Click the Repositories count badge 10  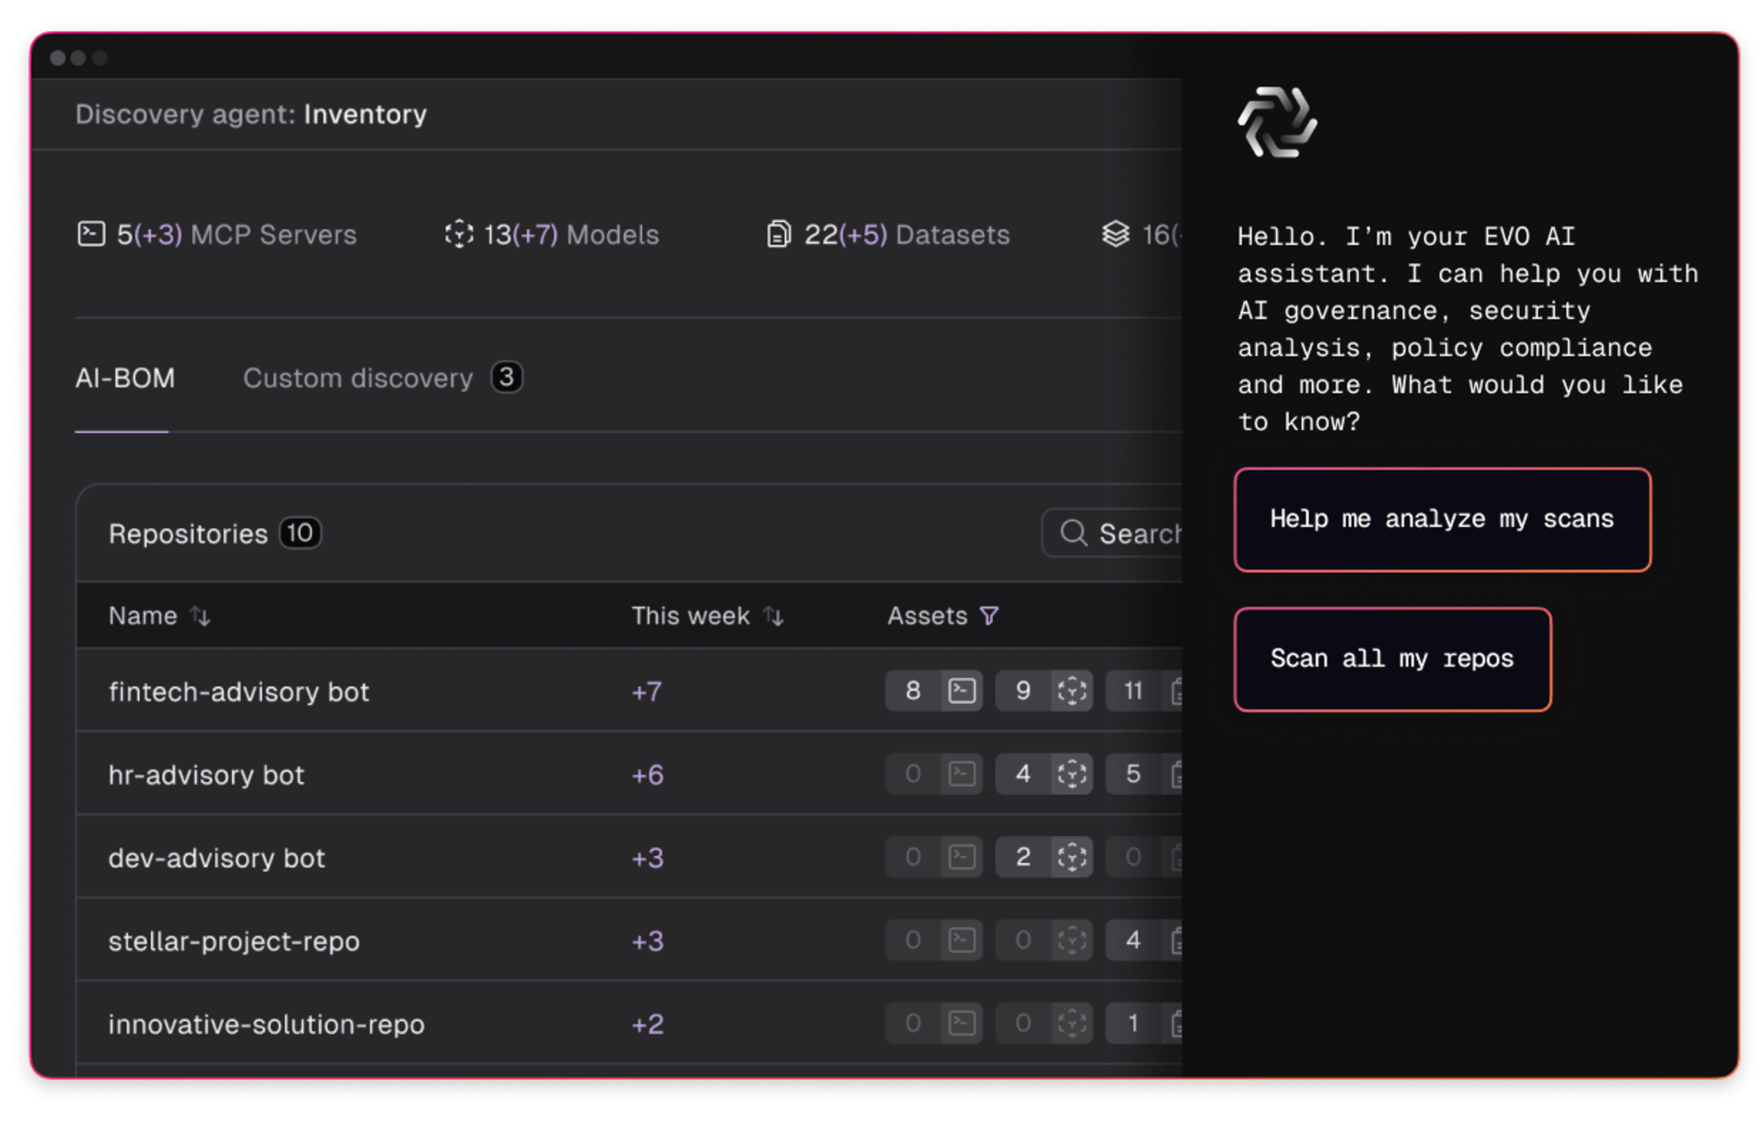[x=300, y=533]
